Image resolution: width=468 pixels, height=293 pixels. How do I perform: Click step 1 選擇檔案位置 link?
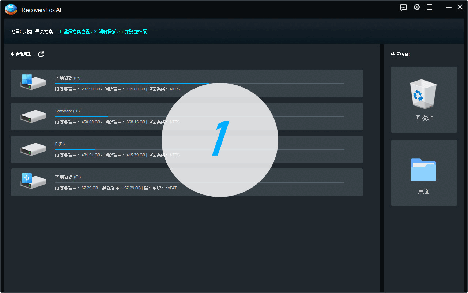[x=74, y=32]
